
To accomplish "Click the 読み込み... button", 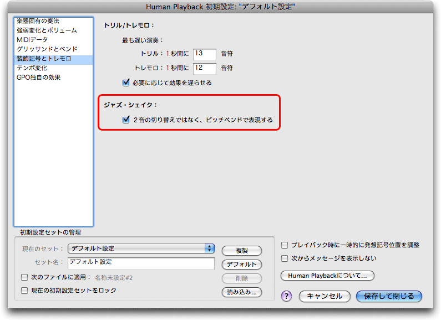I will [242, 292].
